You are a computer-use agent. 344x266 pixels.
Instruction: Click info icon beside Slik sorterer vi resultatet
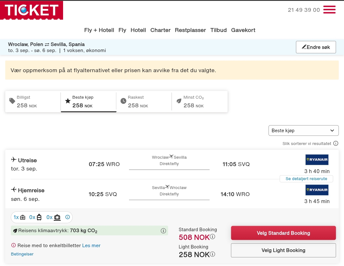pyautogui.click(x=336, y=143)
